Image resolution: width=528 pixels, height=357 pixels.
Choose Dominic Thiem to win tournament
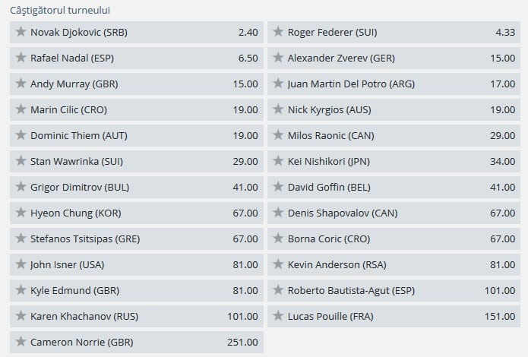pyautogui.click(x=138, y=135)
